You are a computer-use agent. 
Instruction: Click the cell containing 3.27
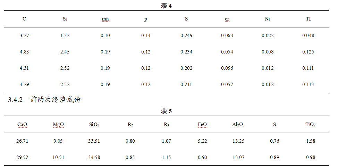click(x=24, y=35)
